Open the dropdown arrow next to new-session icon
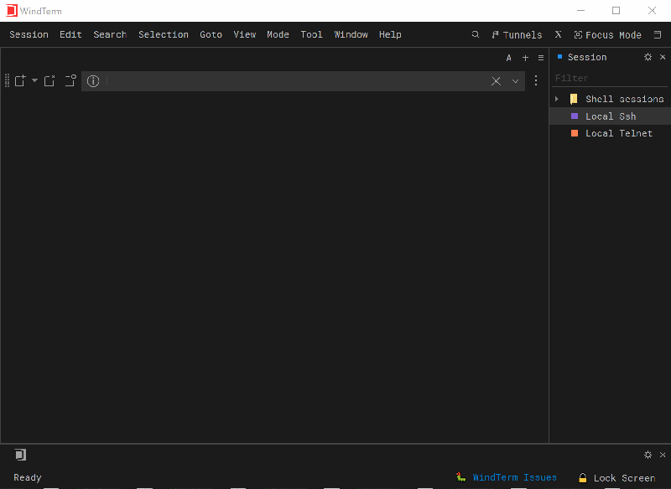Screen dimensions: 671x489 click(34, 81)
